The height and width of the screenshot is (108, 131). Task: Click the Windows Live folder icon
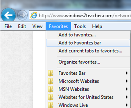[51, 105]
